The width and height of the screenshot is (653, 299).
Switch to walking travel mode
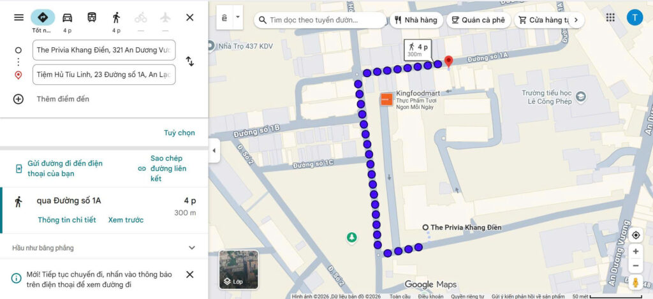pos(116,17)
